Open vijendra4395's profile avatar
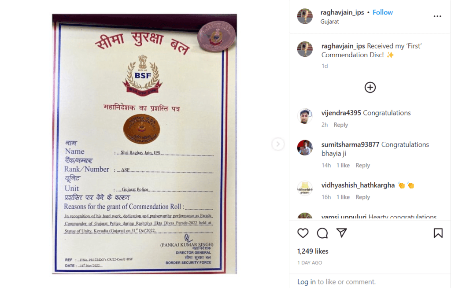 [305, 116]
